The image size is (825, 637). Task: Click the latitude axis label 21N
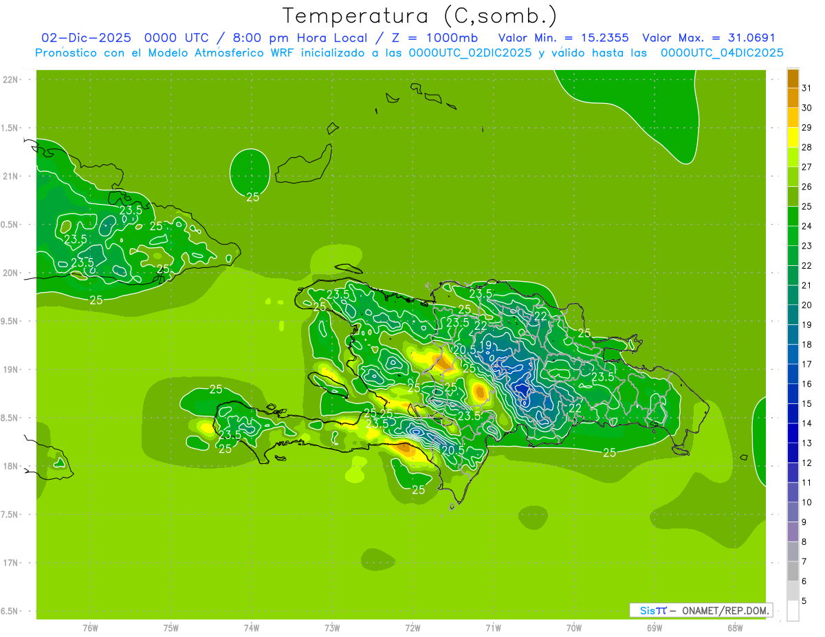[11, 177]
